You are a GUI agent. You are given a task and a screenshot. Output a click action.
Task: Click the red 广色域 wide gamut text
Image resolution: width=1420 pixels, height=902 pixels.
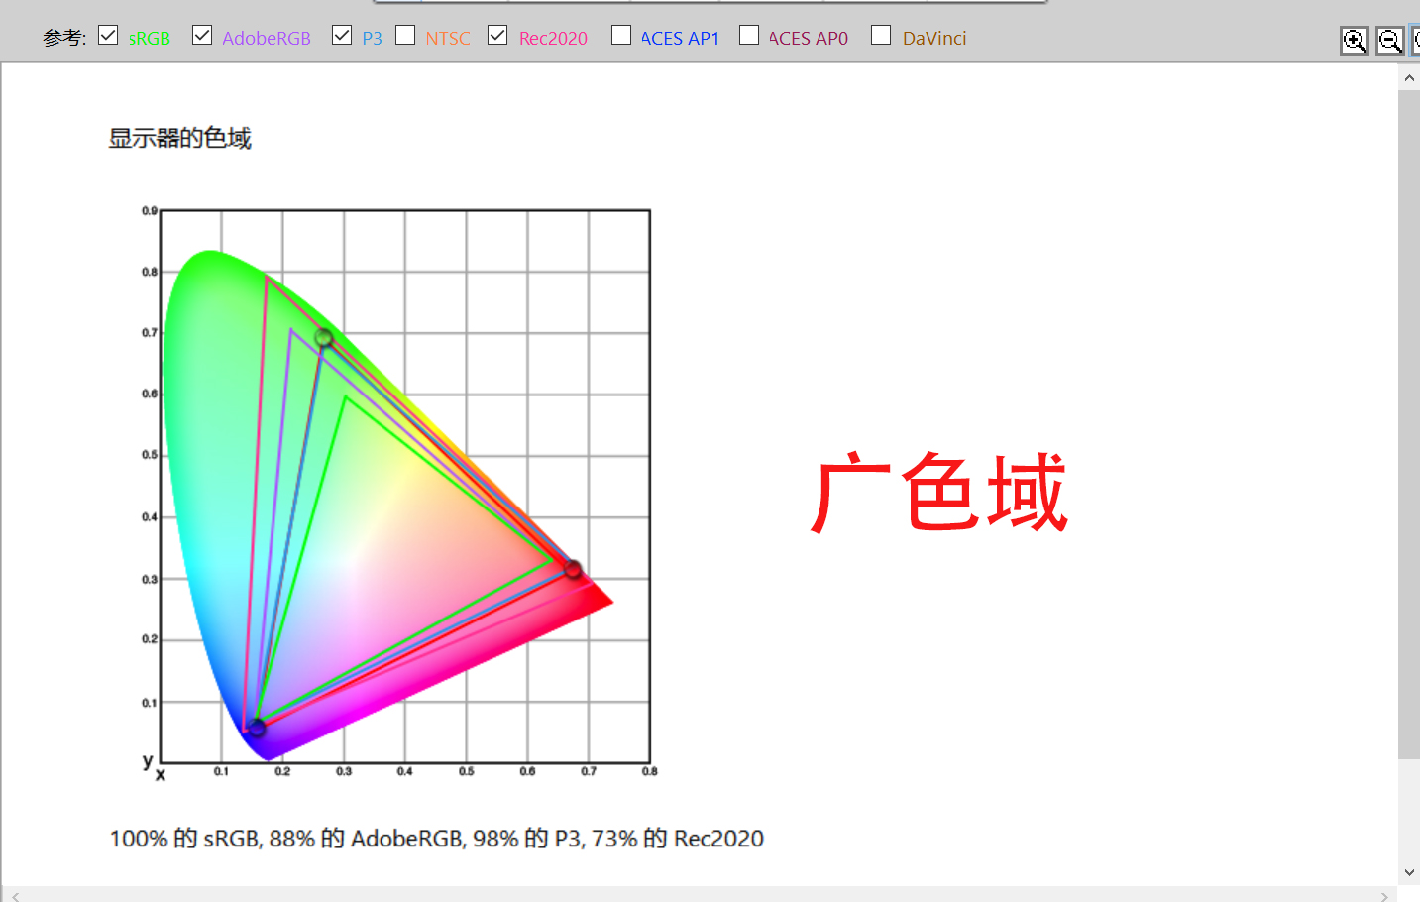pyautogui.click(x=938, y=493)
